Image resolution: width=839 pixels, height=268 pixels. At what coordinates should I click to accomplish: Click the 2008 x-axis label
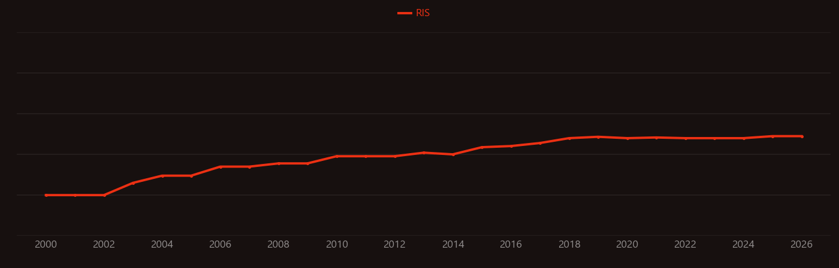tap(279, 245)
